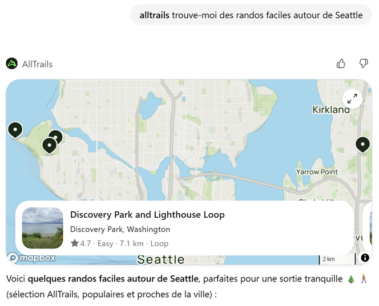Select the map pin below Kirkland
The width and height of the screenshot is (379, 306).
[x=362, y=144]
